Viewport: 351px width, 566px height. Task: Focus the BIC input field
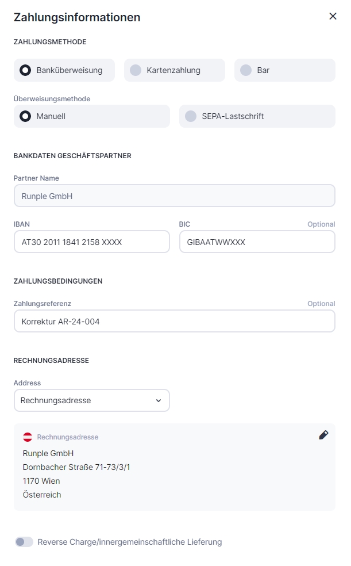257,242
